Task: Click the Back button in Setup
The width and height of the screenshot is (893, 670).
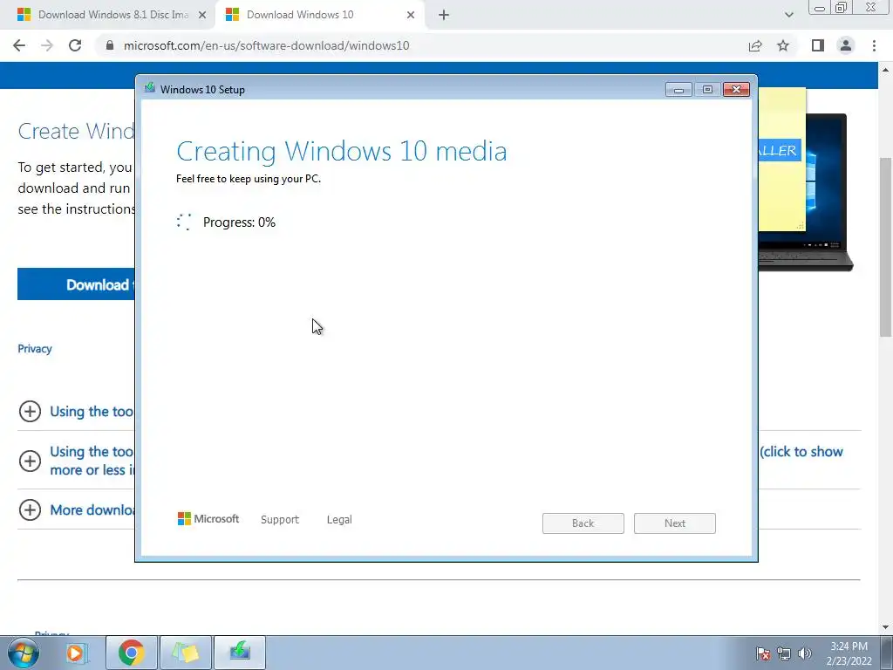Action: point(583,523)
